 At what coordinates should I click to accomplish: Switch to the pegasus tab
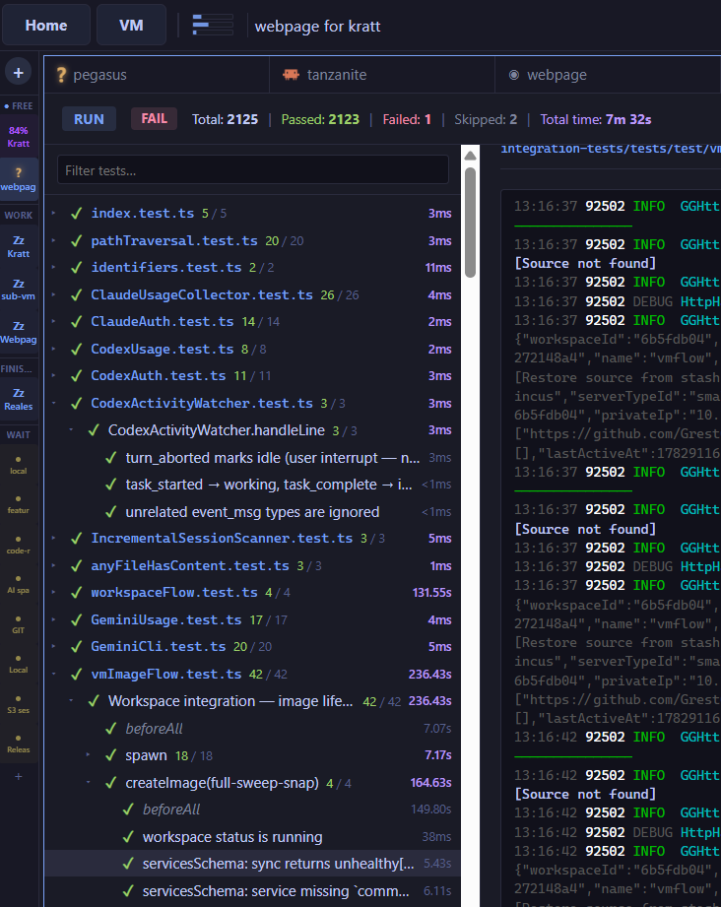(x=157, y=75)
